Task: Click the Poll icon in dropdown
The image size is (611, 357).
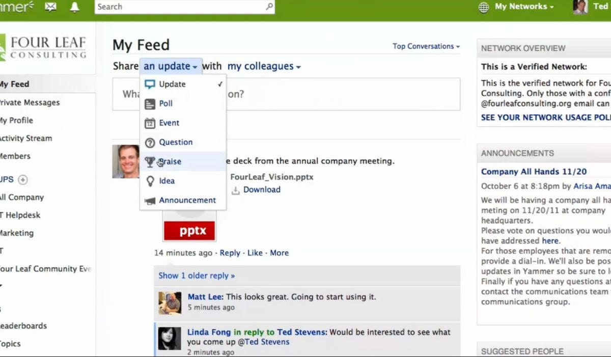Action: click(x=150, y=104)
